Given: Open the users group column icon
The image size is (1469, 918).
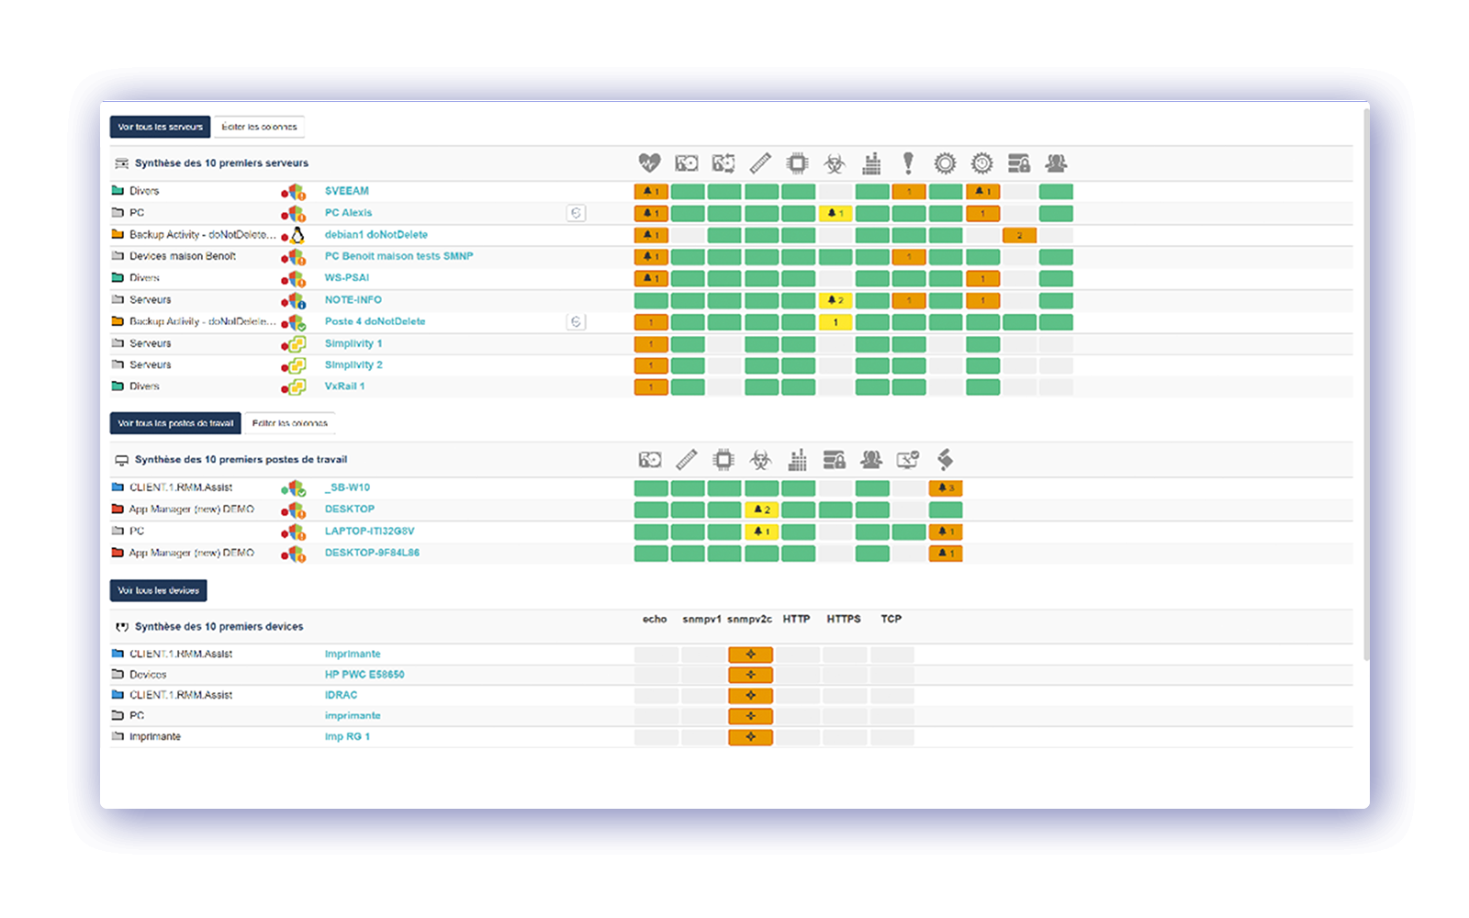Looking at the screenshot, I should click(x=1055, y=162).
